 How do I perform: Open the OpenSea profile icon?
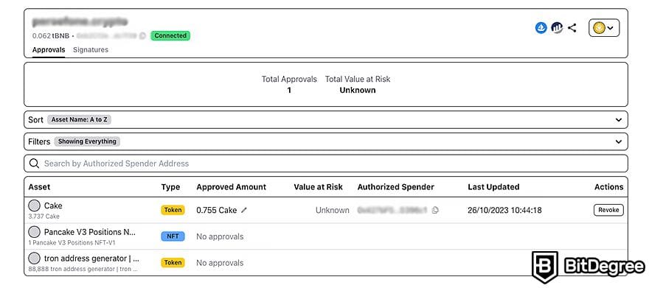pos(541,28)
